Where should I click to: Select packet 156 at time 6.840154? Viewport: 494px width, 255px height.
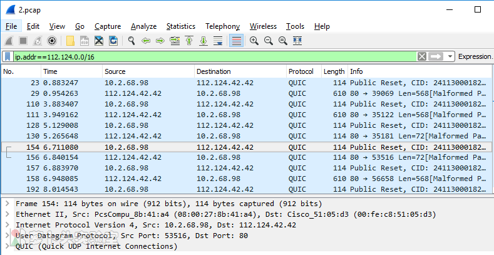246,157
